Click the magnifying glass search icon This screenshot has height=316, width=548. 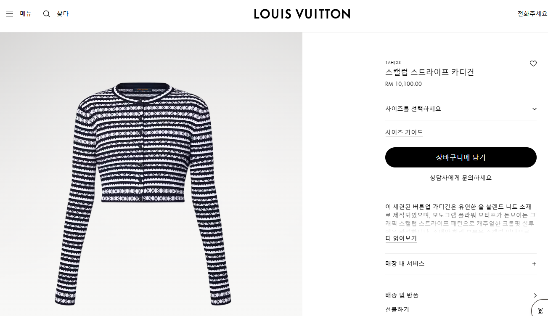tap(47, 14)
